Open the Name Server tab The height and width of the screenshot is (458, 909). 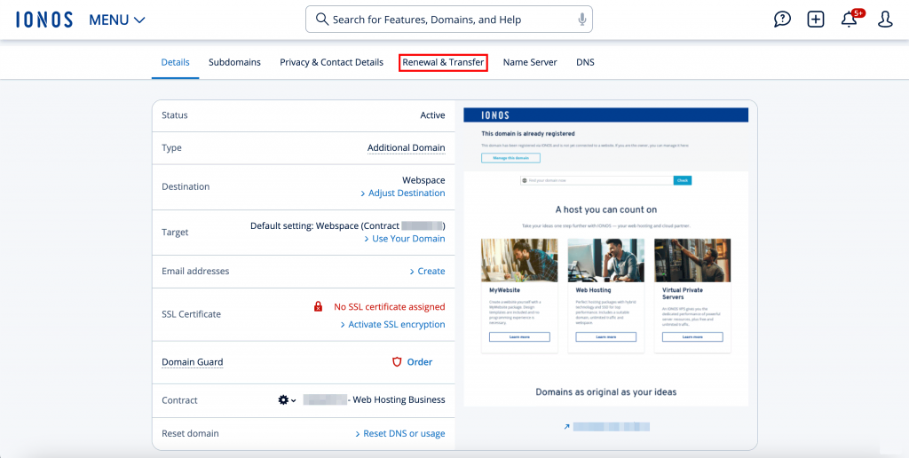coord(530,62)
